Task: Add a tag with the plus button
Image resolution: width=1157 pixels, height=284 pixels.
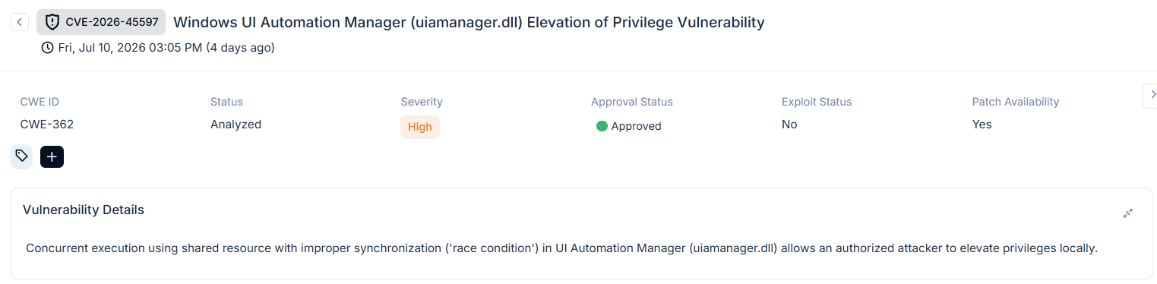Action: click(52, 156)
